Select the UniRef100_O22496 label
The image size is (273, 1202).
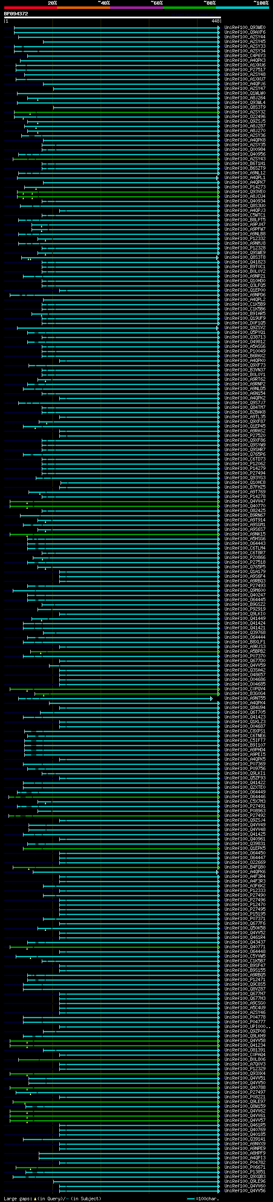[x=245, y=117]
